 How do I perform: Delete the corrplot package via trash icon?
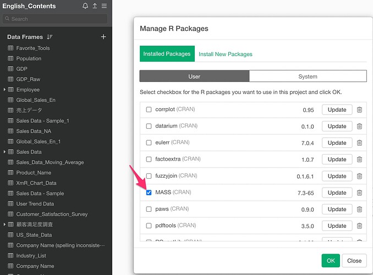click(359, 109)
